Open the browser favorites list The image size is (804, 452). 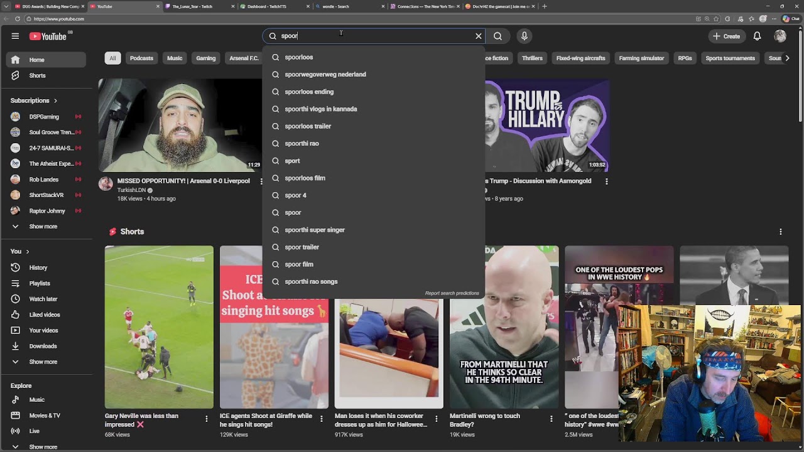click(751, 19)
